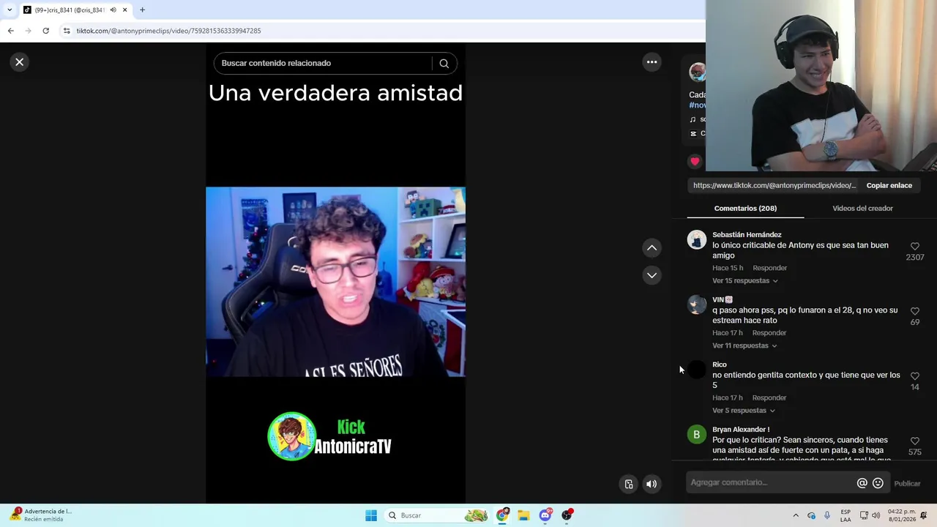Image resolution: width=937 pixels, height=527 pixels.
Task: Reply to VIN's comment
Action: click(769, 333)
